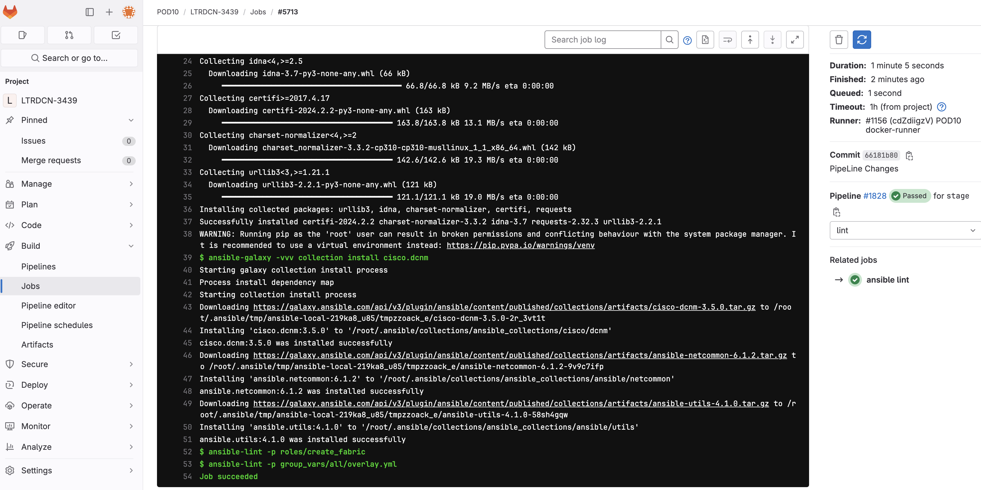The width and height of the screenshot is (981, 490).
Task: Expand the Code menu chevron
Action: tap(131, 225)
